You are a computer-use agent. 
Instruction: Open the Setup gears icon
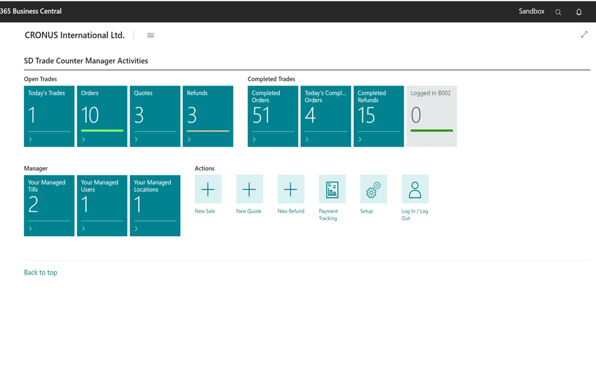pos(374,189)
